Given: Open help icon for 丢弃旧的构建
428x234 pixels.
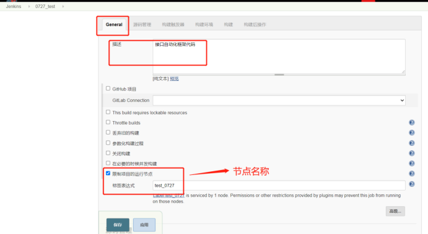Looking at the screenshot, I should click(412, 133).
